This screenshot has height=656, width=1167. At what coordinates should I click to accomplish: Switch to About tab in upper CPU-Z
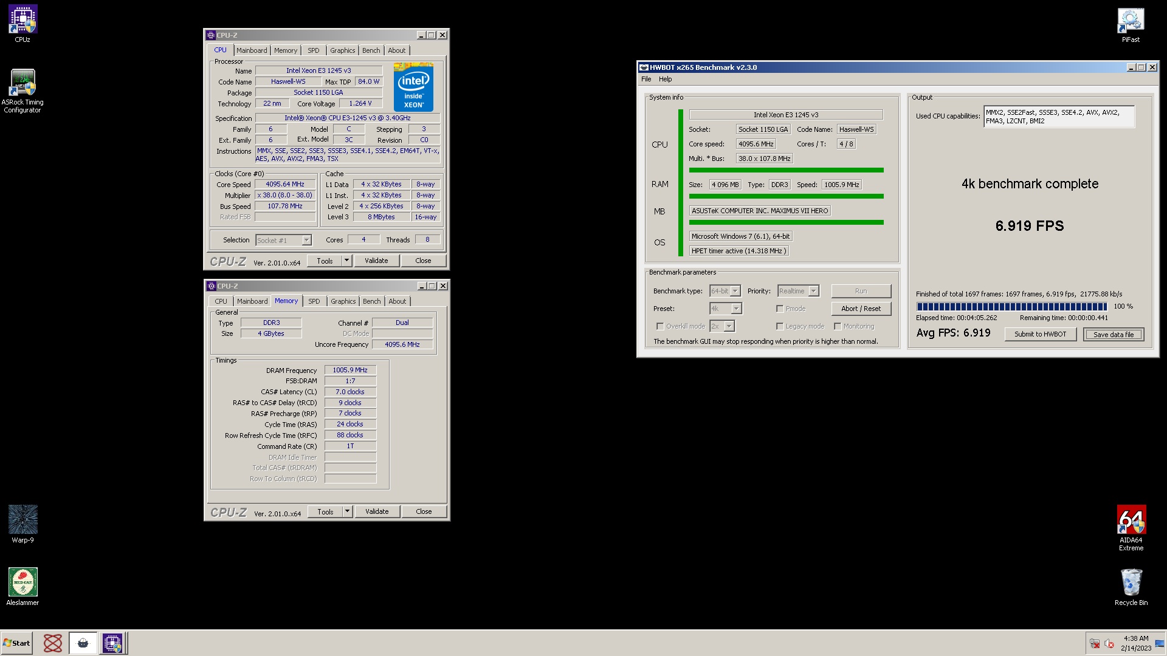(x=397, y=50)
